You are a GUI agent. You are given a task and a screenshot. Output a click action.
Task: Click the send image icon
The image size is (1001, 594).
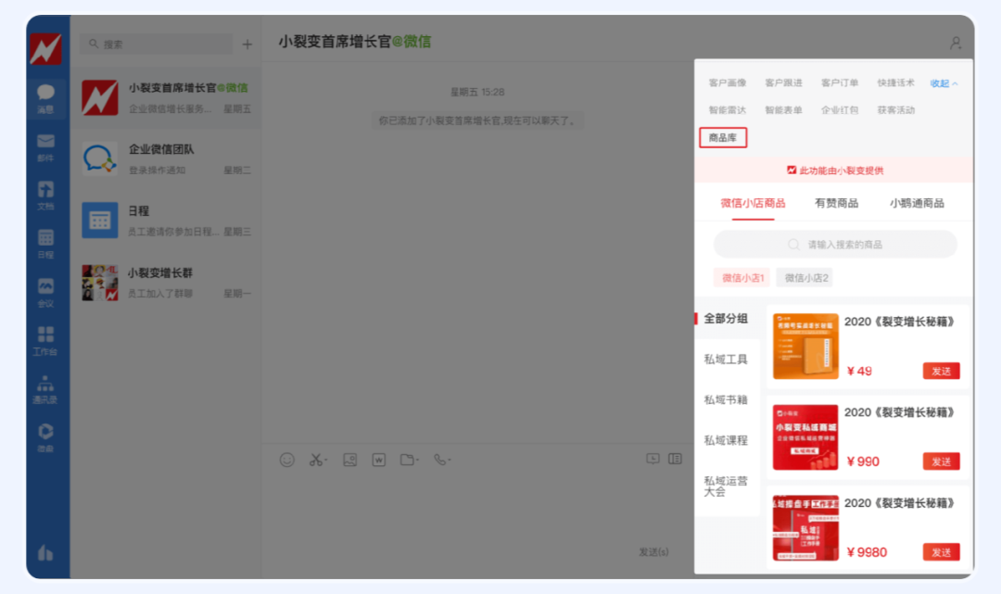tap(350, 459)
